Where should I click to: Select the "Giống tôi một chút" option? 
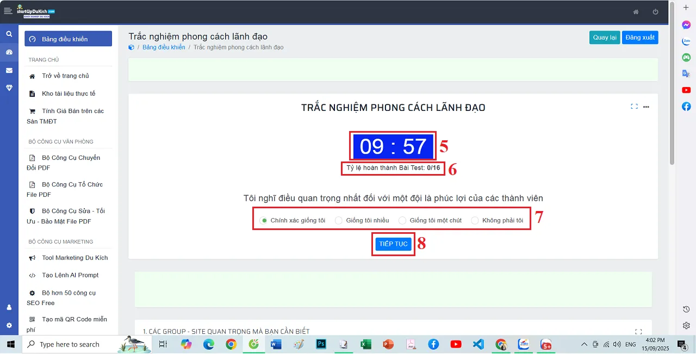click(x=430, y=220)
